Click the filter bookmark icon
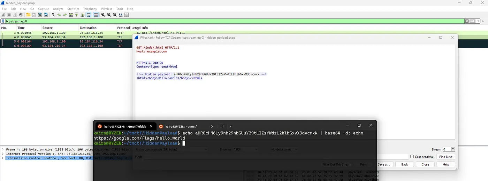The width and height of the screenshot is (488, 181). pyautogui.click(x=3, y=21)
